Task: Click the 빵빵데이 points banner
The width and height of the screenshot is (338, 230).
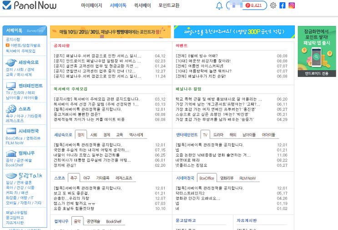Action: click(111, 32)
